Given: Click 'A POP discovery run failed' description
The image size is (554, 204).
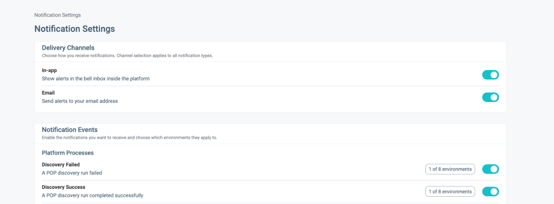Looking at the screenshot, I should tap(72, 173).
